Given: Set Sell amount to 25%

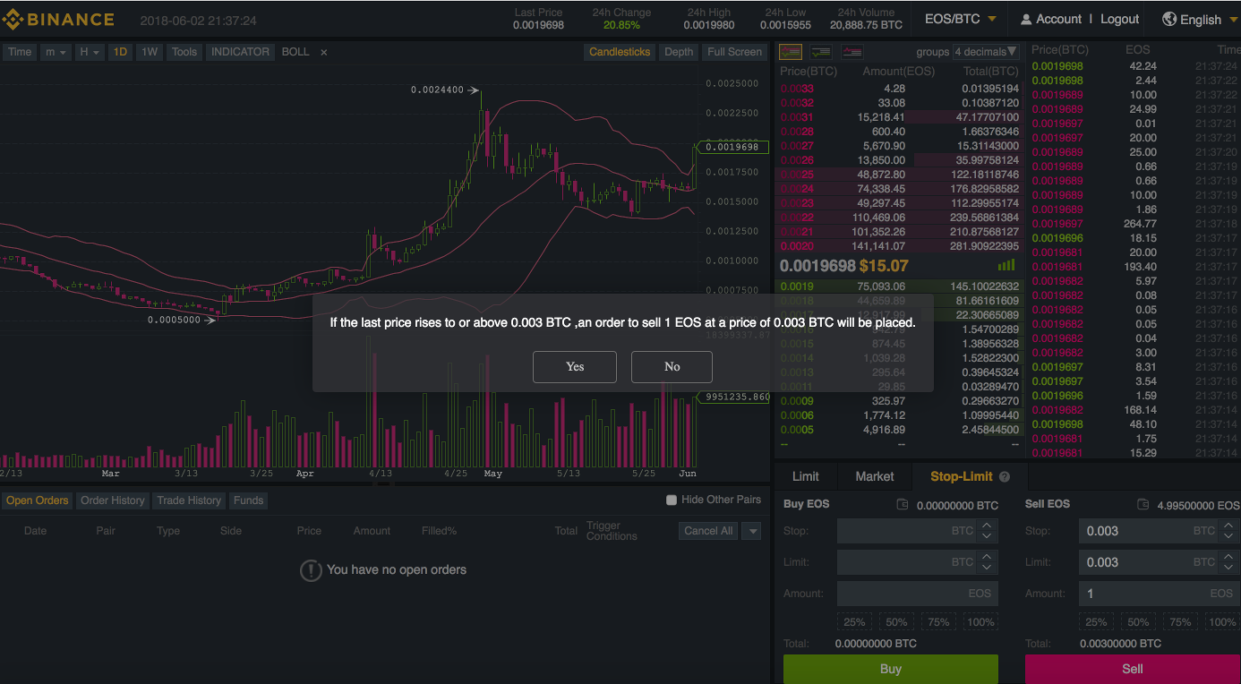Looking at the screenshot, I should click(1096, 622).
